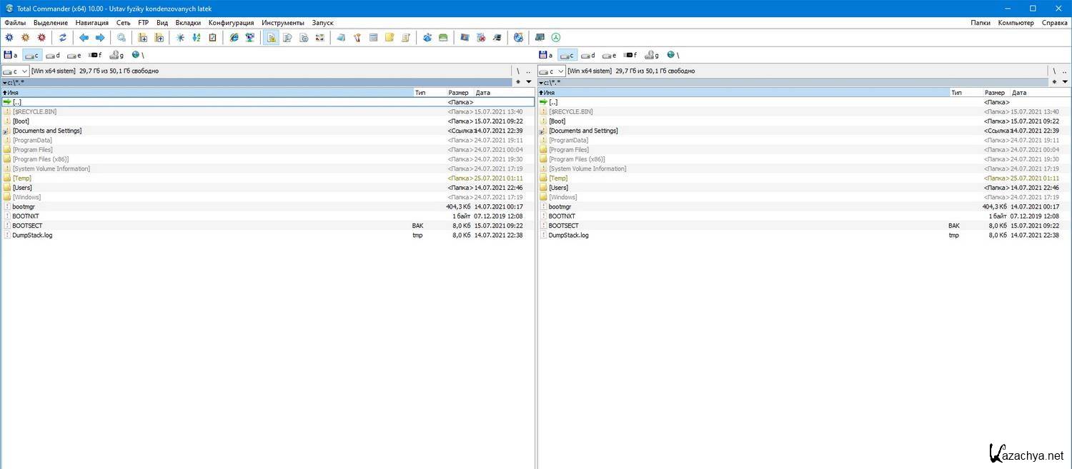The height and width of the screenshot is (469, 1072).
Task: Click the root "\" button in the right panel
Action: click(1054, 71)
